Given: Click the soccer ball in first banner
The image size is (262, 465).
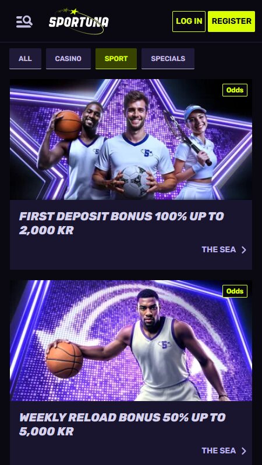Looking at the screenshot, I should tap(135, 182).
